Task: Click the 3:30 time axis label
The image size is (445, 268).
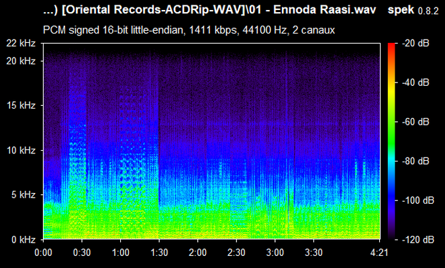Action: tap(313, 253)
